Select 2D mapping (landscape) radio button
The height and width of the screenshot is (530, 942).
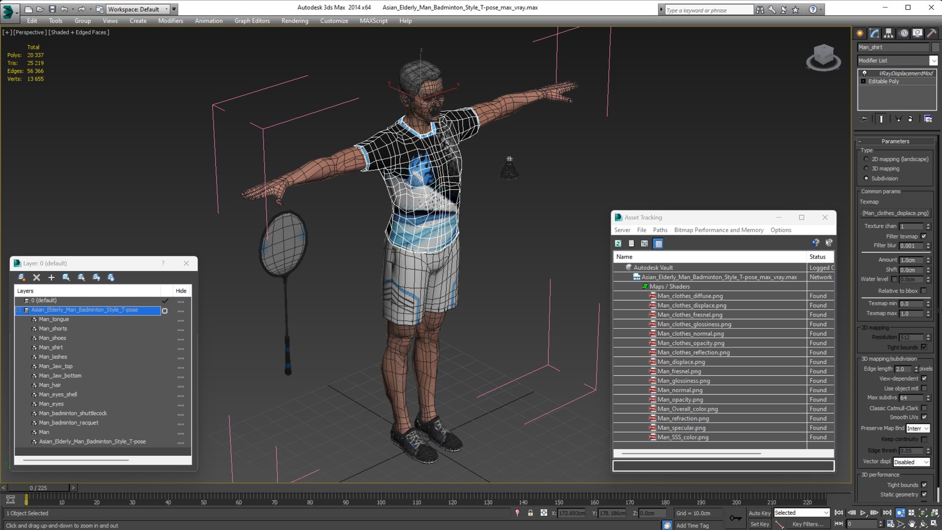click(x=866, y=159)
